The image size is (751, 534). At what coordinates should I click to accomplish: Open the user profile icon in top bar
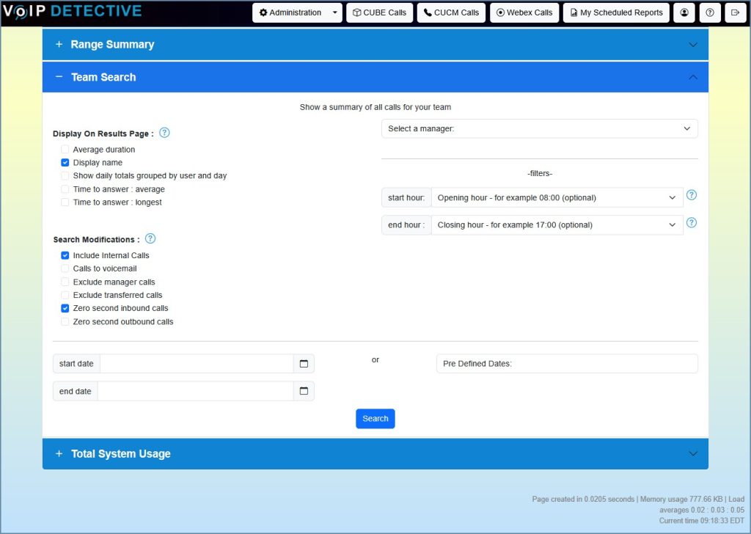coord(684,12)
